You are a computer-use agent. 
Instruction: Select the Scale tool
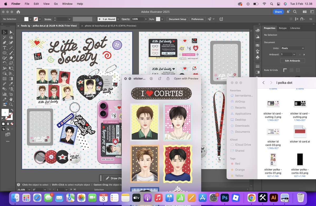tap(11, 63)
